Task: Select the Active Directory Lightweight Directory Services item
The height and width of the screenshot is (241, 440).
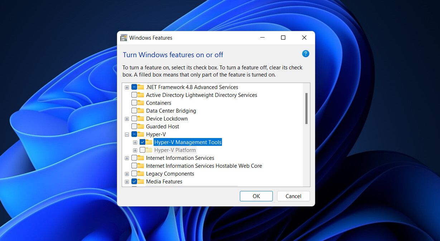Action: tap(201, 95)
